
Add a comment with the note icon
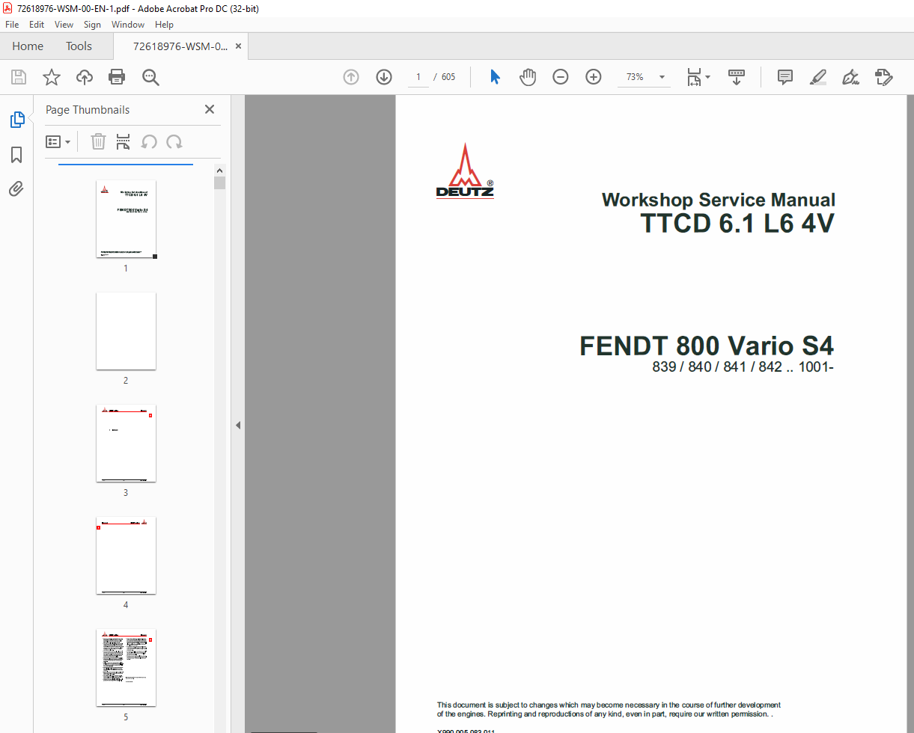click(784, 77)
